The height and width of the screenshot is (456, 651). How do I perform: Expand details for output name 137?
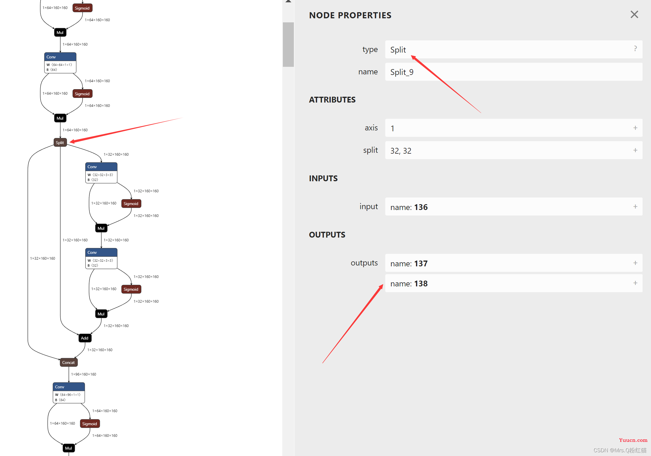(635, 263)
